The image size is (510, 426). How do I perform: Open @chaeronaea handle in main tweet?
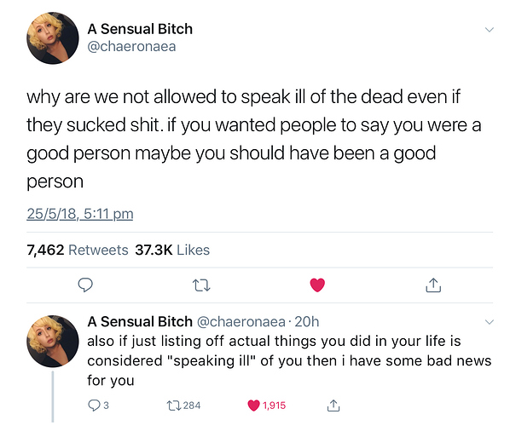tap(131, 47)
